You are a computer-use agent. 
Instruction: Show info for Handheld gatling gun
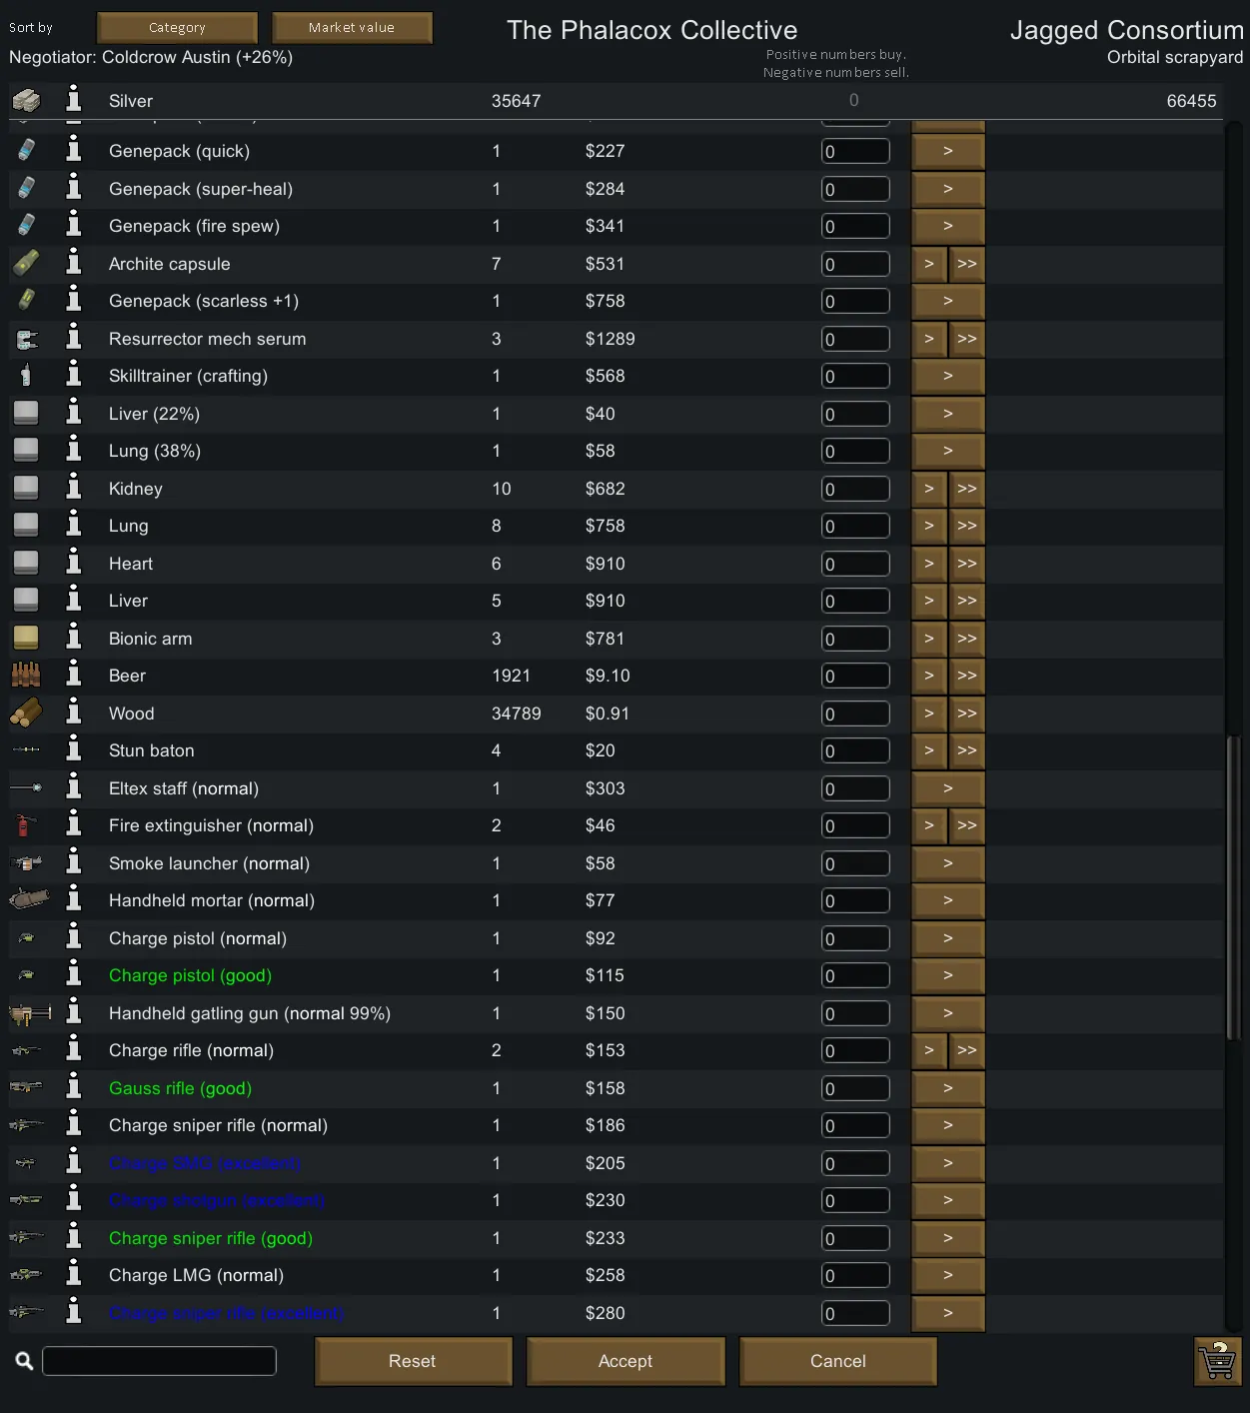click(74, 1012)
